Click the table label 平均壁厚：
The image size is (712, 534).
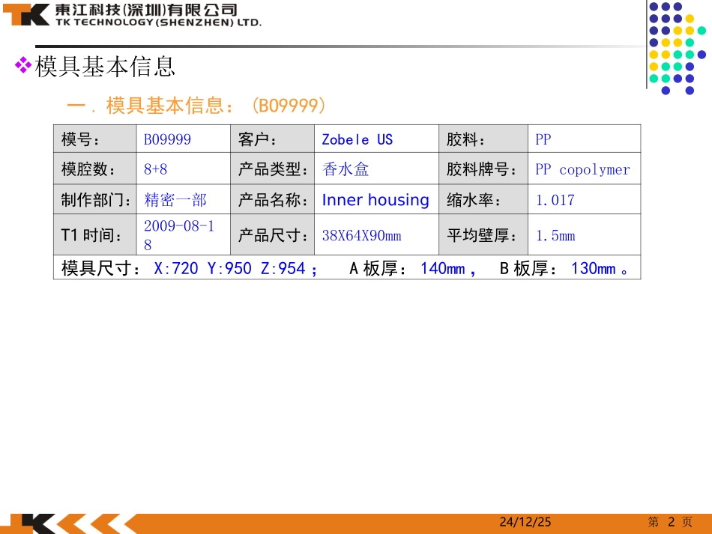pyautogui.click(x=482, y=235)
